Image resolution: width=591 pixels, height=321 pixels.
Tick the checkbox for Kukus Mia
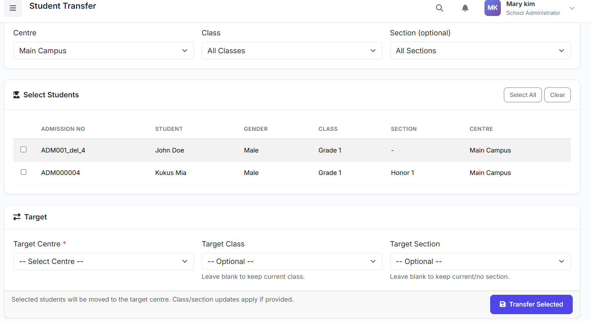click(24, 172)
